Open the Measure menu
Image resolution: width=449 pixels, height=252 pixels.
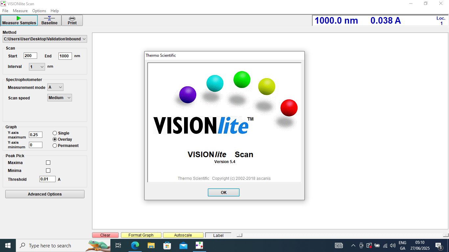(x=20, y=11)
